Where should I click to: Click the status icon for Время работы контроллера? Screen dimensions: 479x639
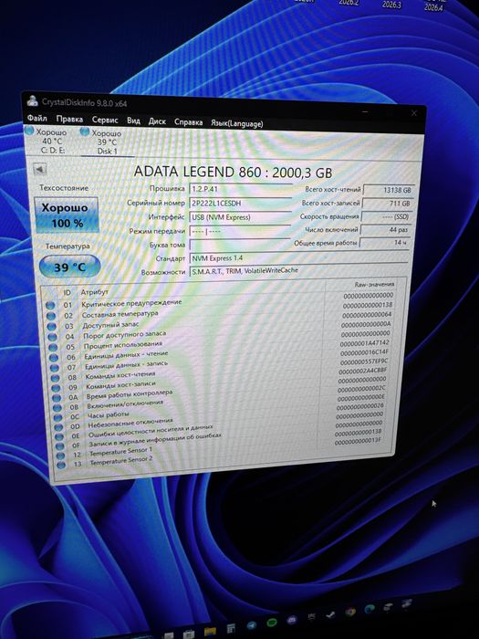click(x=57, y=398)
